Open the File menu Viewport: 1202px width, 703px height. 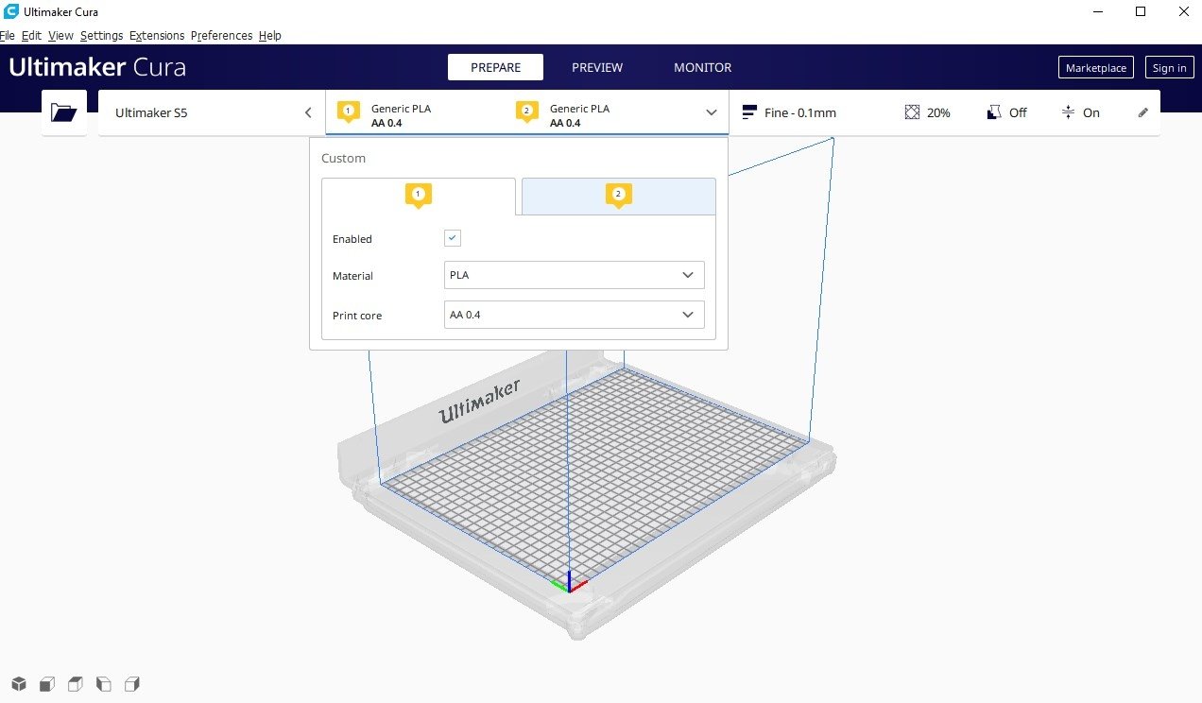click(x=8, y=35)
